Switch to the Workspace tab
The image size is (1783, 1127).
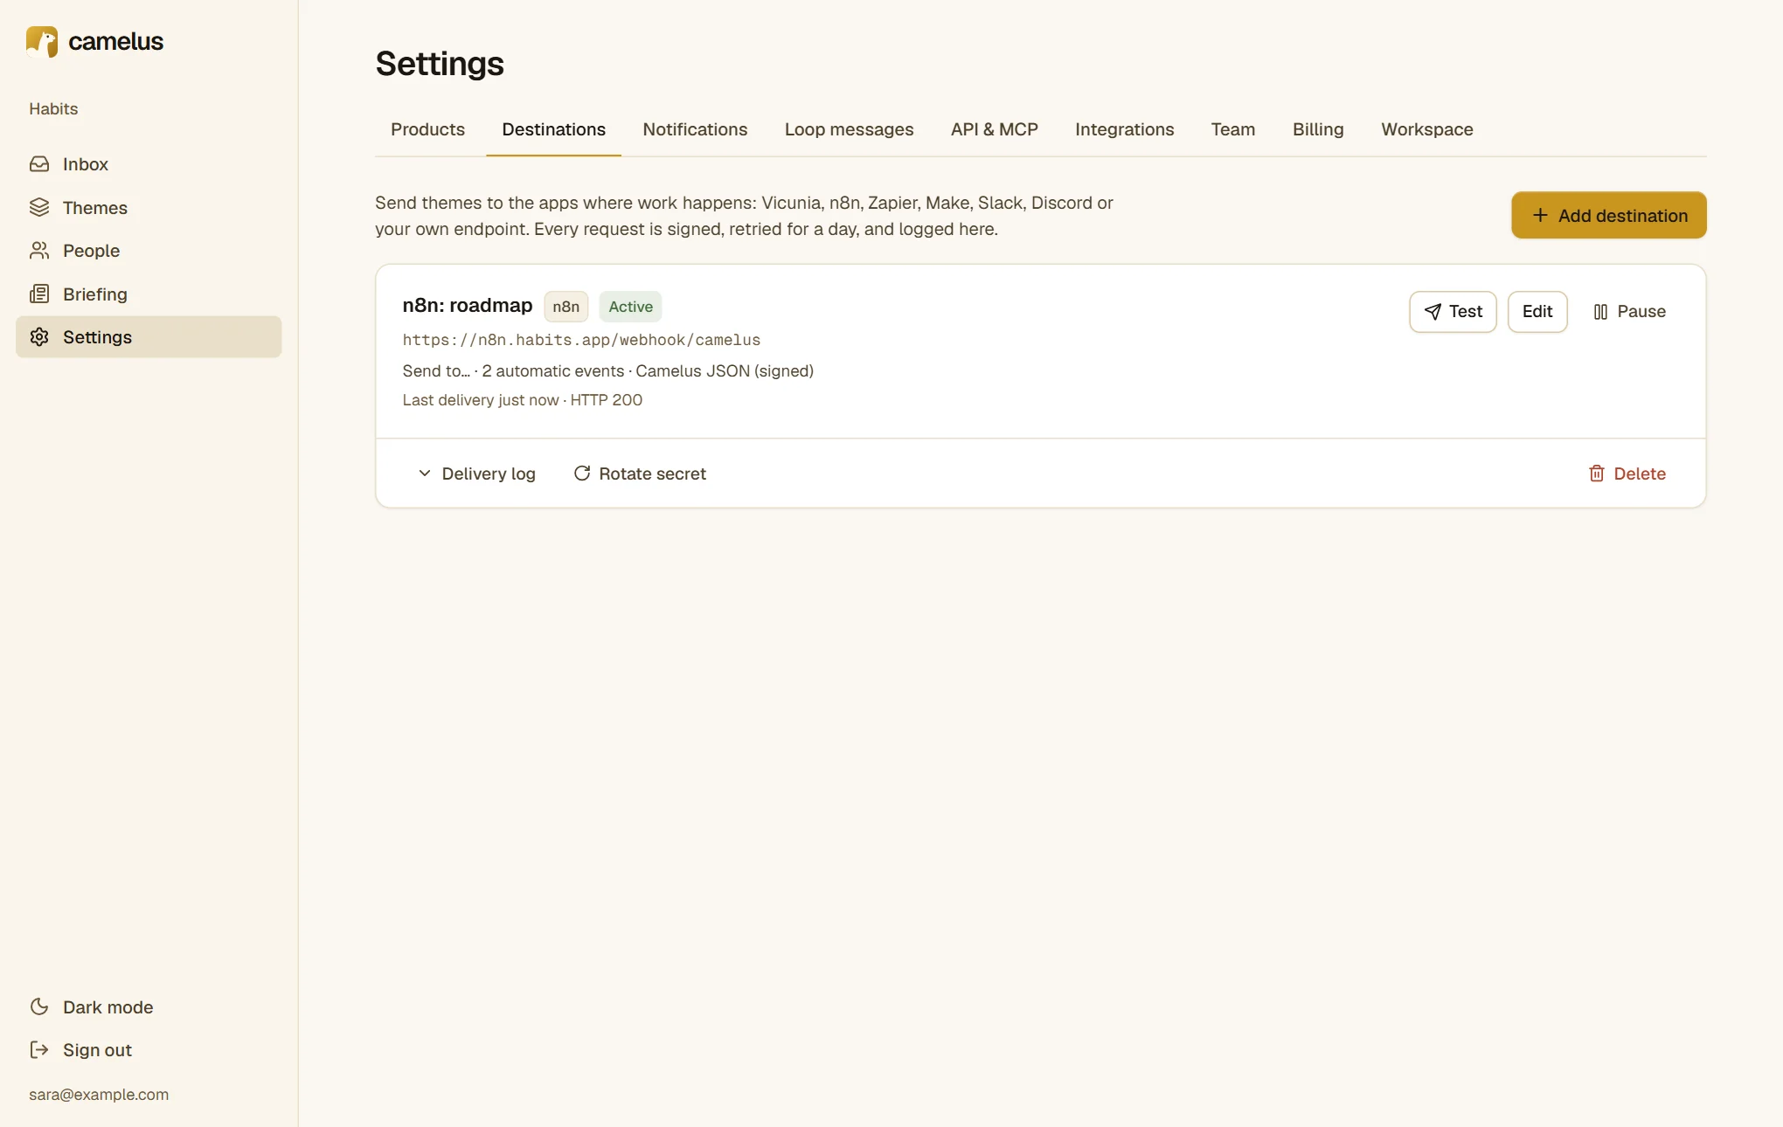click(x=1426, y=129)
